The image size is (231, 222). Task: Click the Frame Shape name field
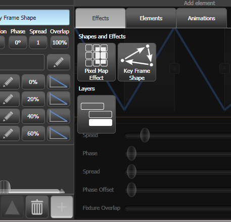coord(34,18)
